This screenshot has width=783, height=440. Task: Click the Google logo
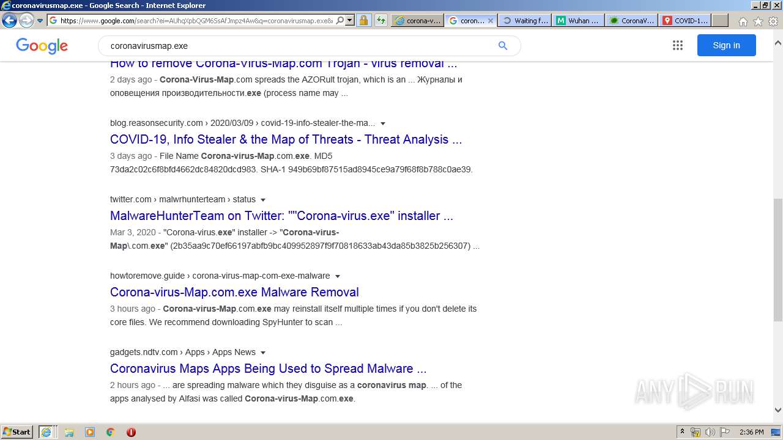[x=42, y=46]
